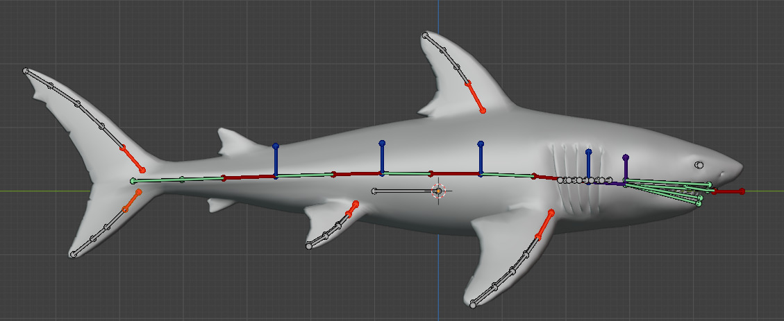This screenshot has height=321, width=784.
Task: Click the 3D cursor at the shark's center
Action: click(x=438, y=191)
